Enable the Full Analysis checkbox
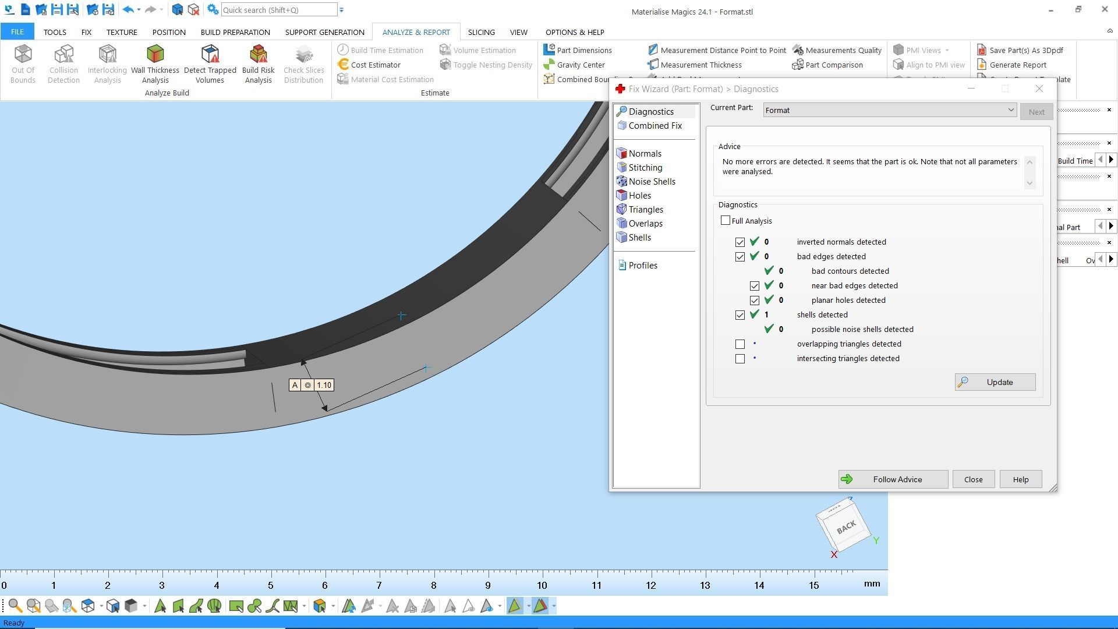1118x629 pixels. pos(726,221)
